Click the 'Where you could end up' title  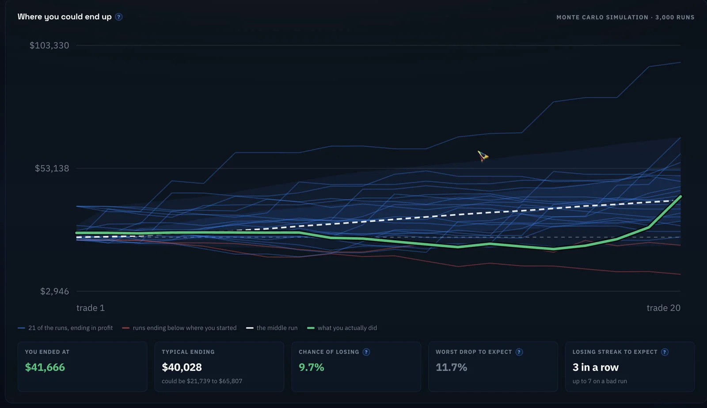65,17
